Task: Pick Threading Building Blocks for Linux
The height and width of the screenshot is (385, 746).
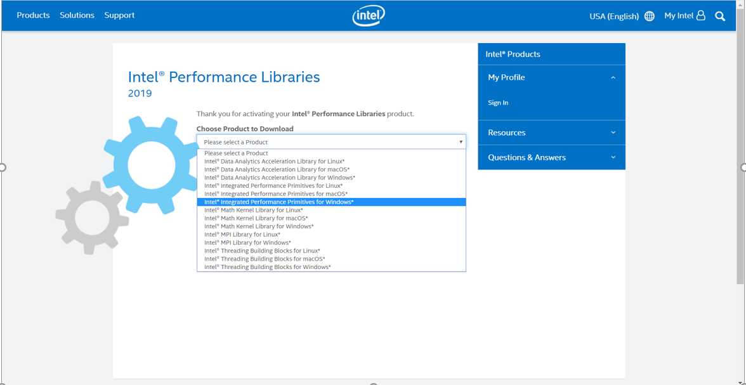Action: (x=331, y=251)
